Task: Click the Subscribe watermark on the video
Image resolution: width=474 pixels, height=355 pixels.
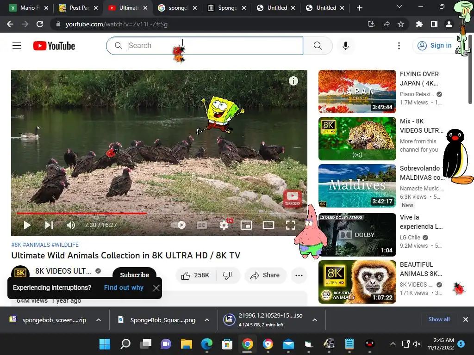Action: point(293,198)
